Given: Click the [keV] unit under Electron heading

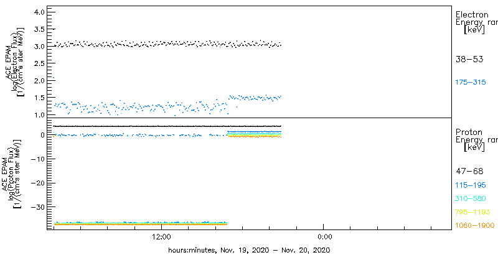Looking at the screenshot, I should click(x=474, y=30).
